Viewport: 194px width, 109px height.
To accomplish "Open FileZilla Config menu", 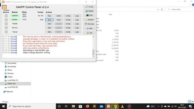I will [68, 24].
